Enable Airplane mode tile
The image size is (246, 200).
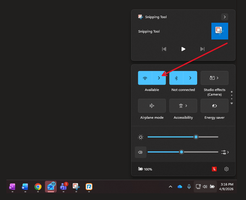(x=152, y=105)
